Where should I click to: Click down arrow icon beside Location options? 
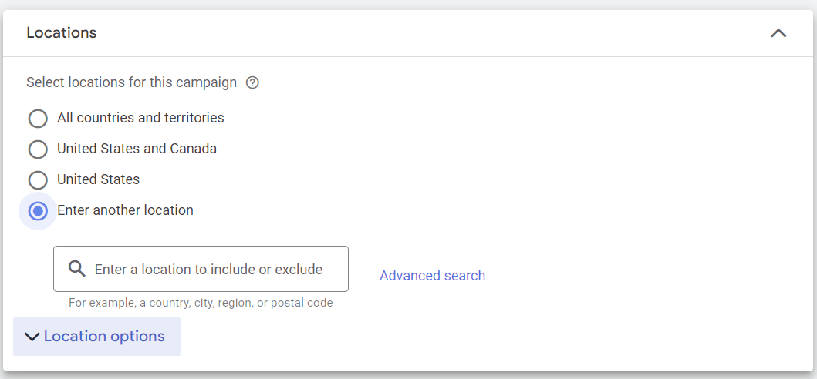pos(32,337)
